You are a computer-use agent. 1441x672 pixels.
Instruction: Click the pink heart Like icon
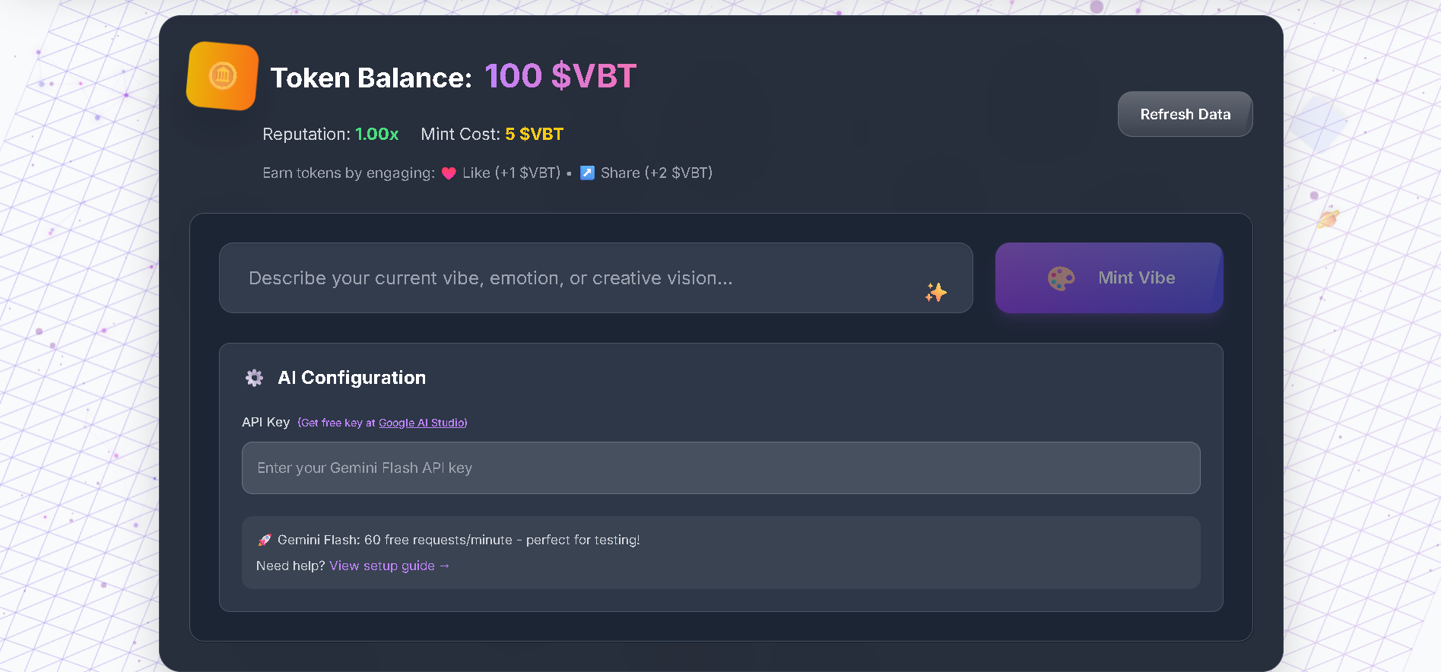449,173
